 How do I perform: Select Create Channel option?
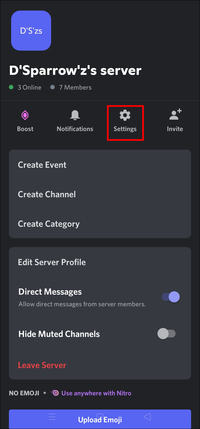click(47, 194)
